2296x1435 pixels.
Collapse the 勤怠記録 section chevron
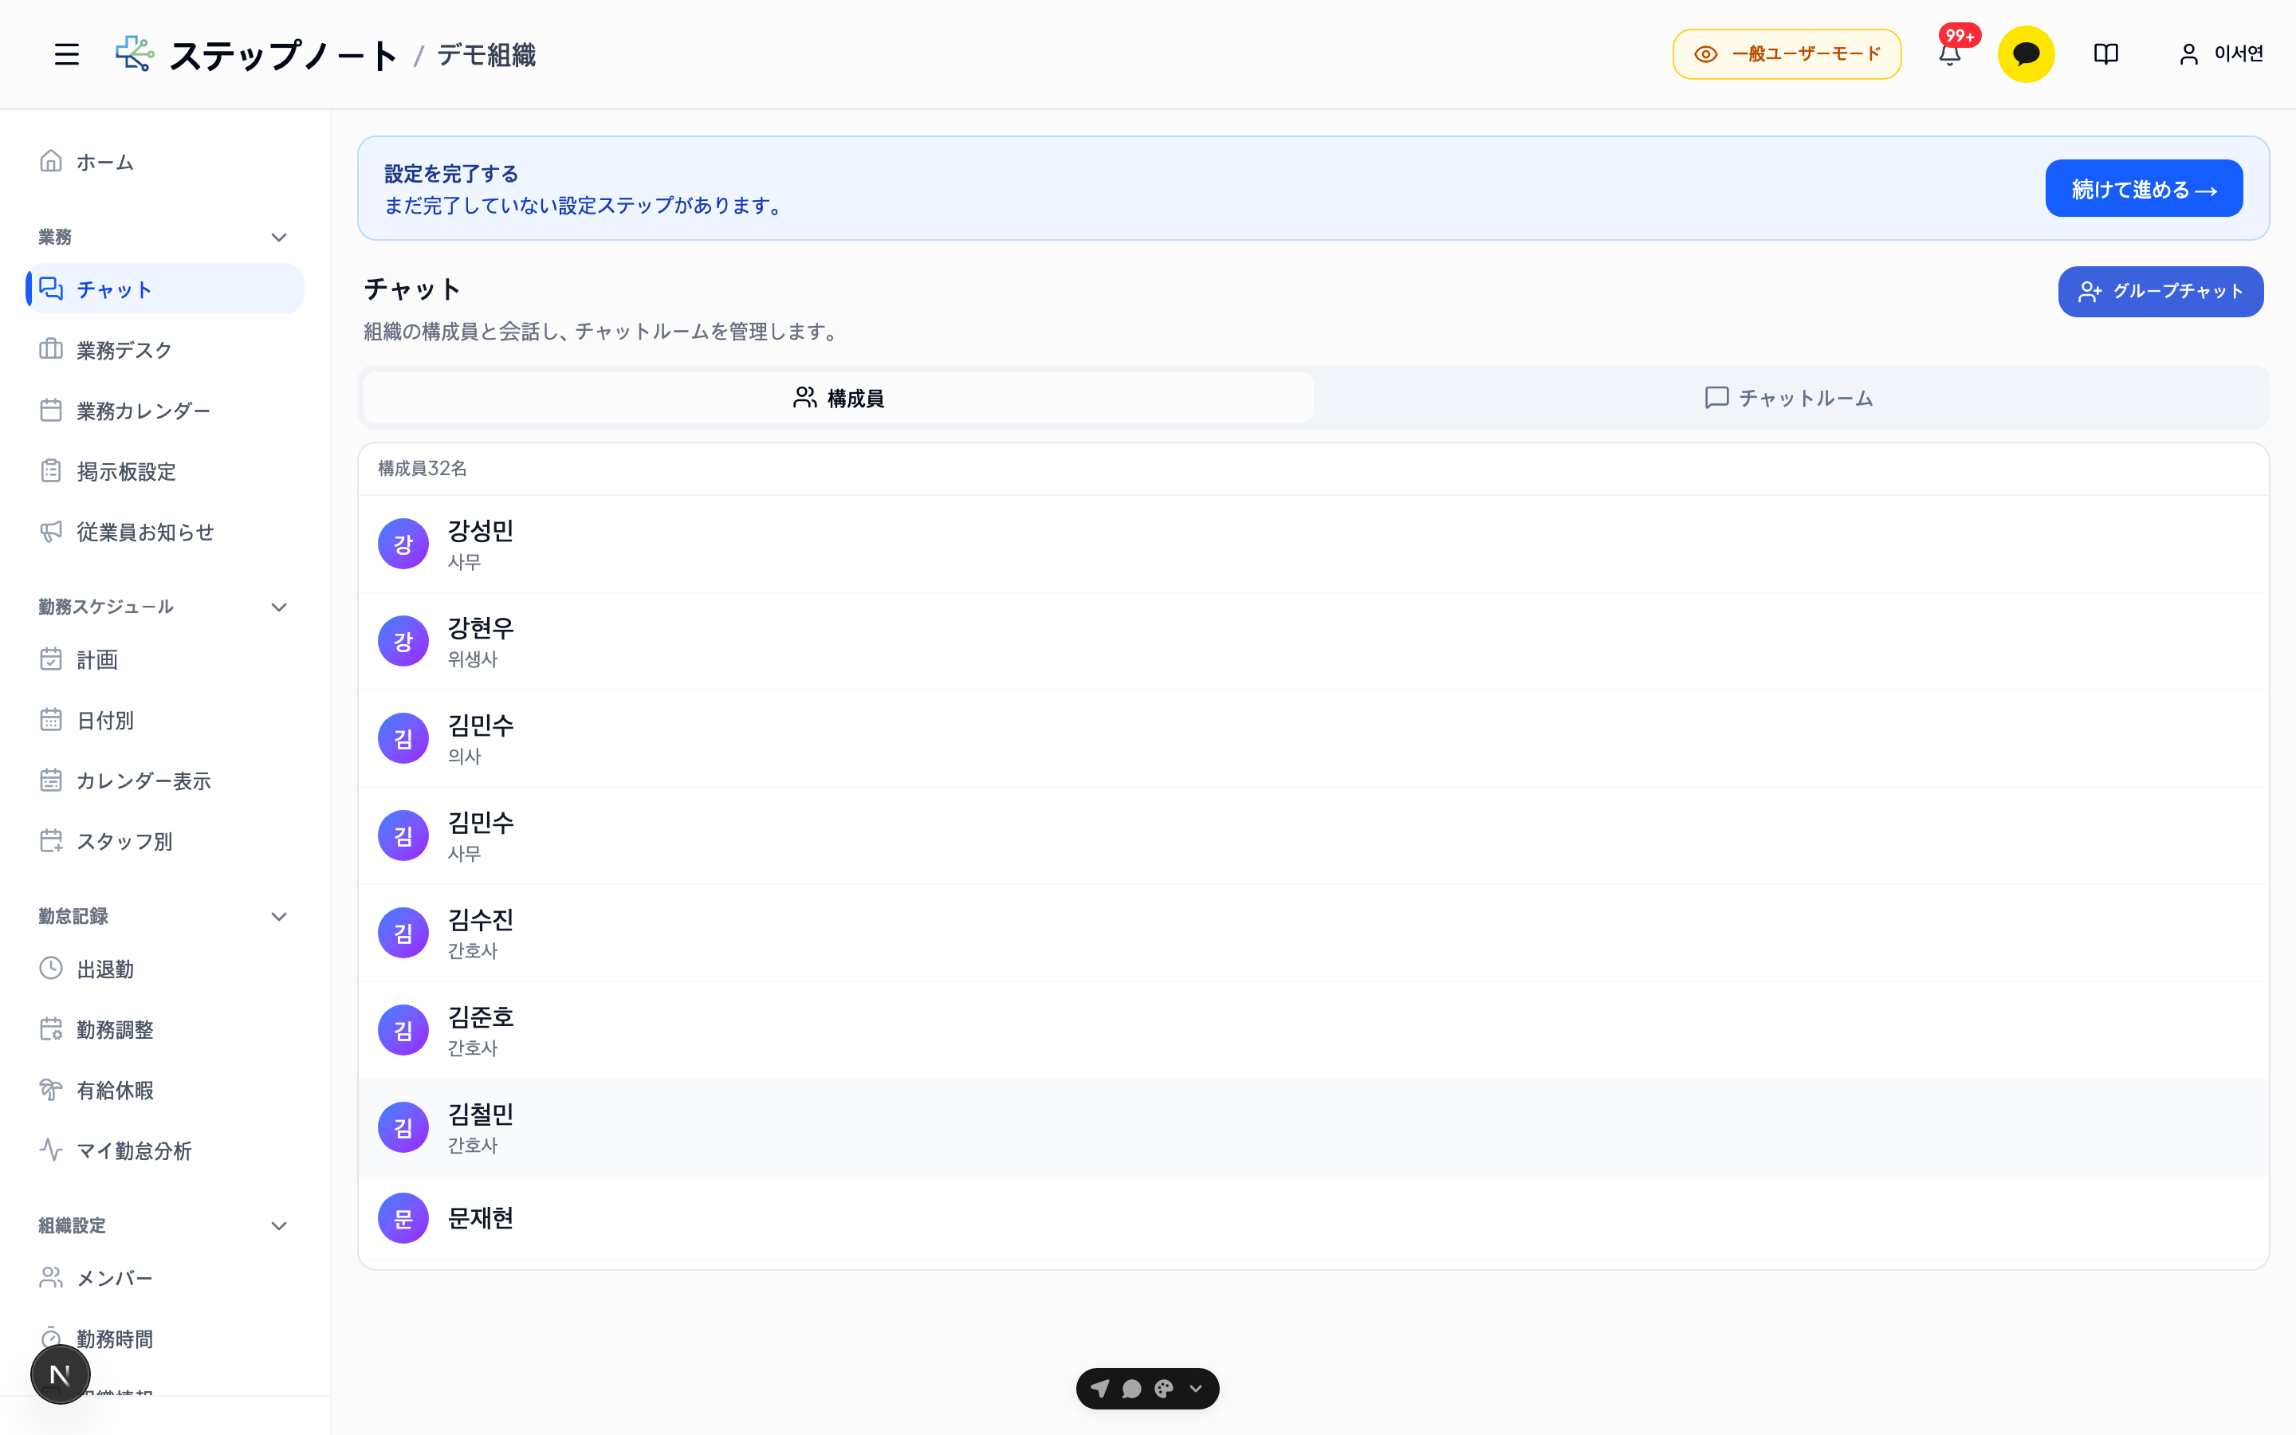pos(279,917)
